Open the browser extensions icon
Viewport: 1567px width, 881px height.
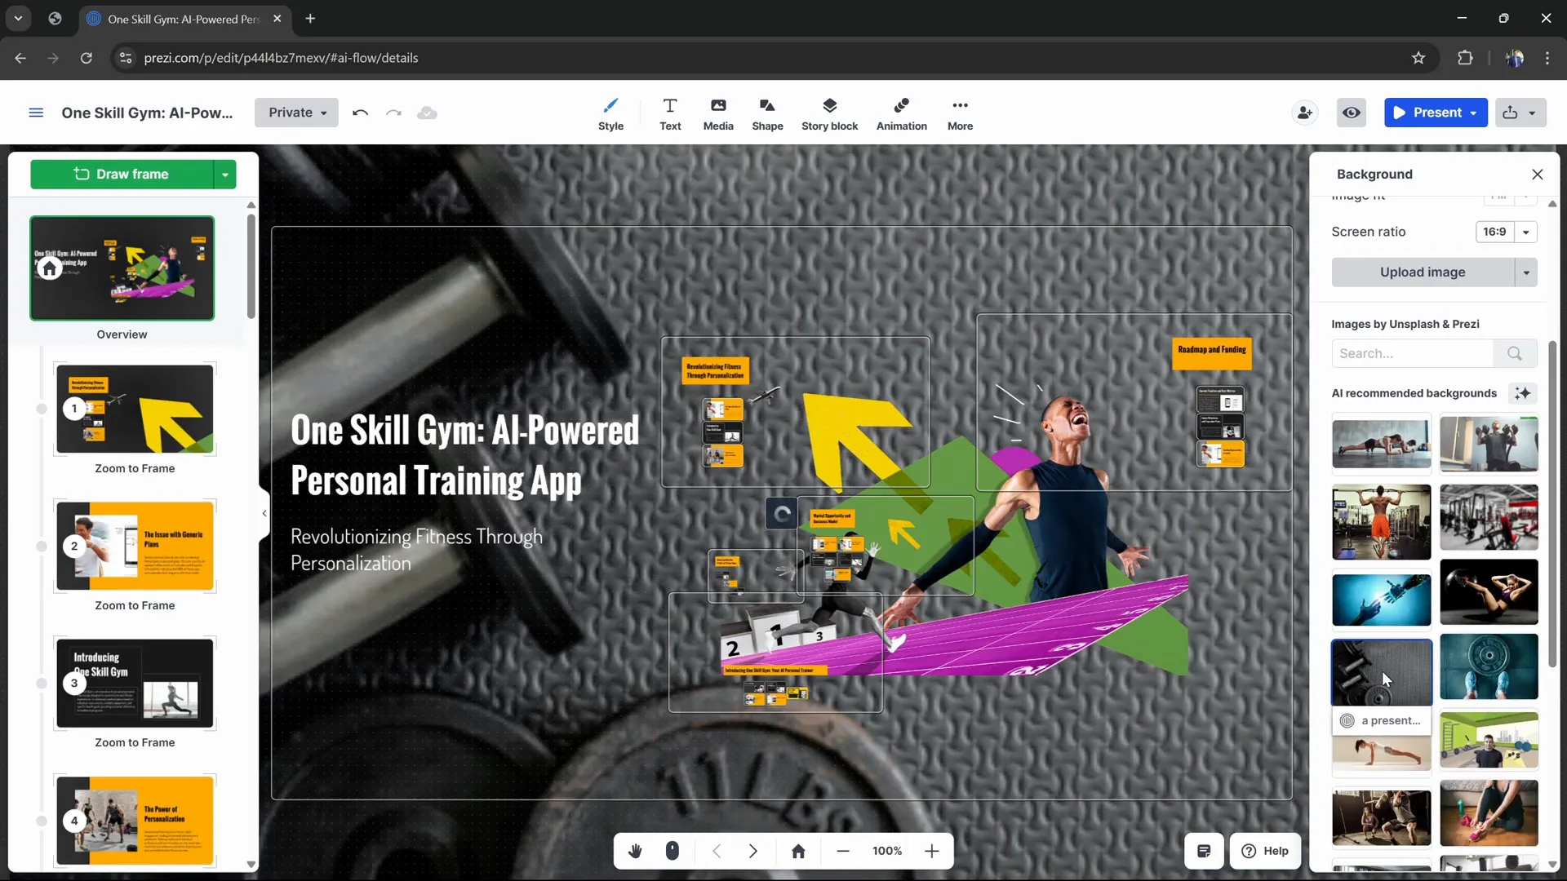1465,58
